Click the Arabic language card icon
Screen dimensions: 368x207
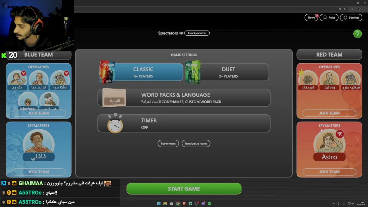114,98
